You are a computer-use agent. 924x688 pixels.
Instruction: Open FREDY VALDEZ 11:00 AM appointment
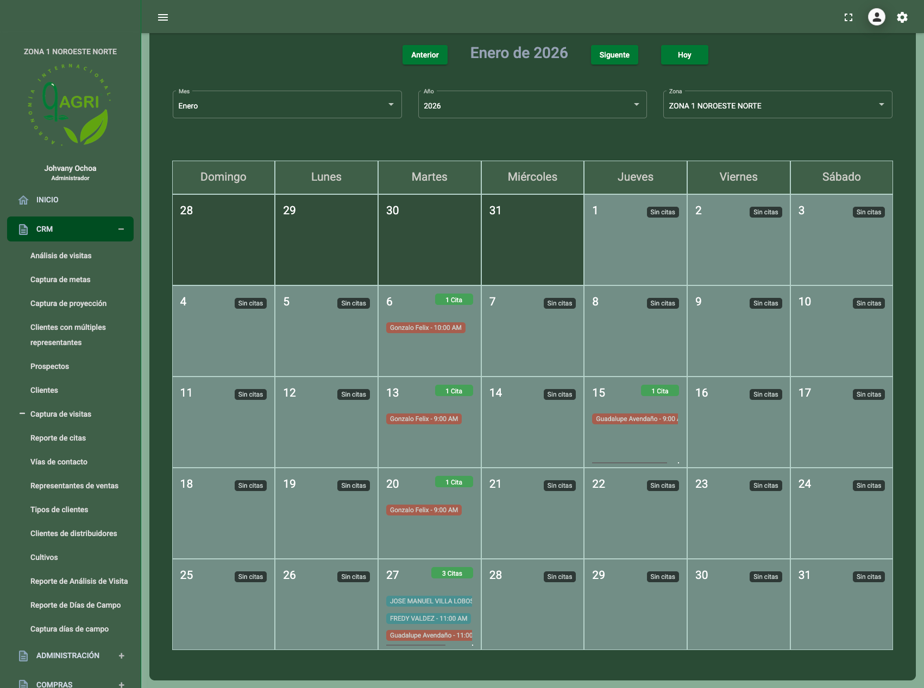(428, 619)
